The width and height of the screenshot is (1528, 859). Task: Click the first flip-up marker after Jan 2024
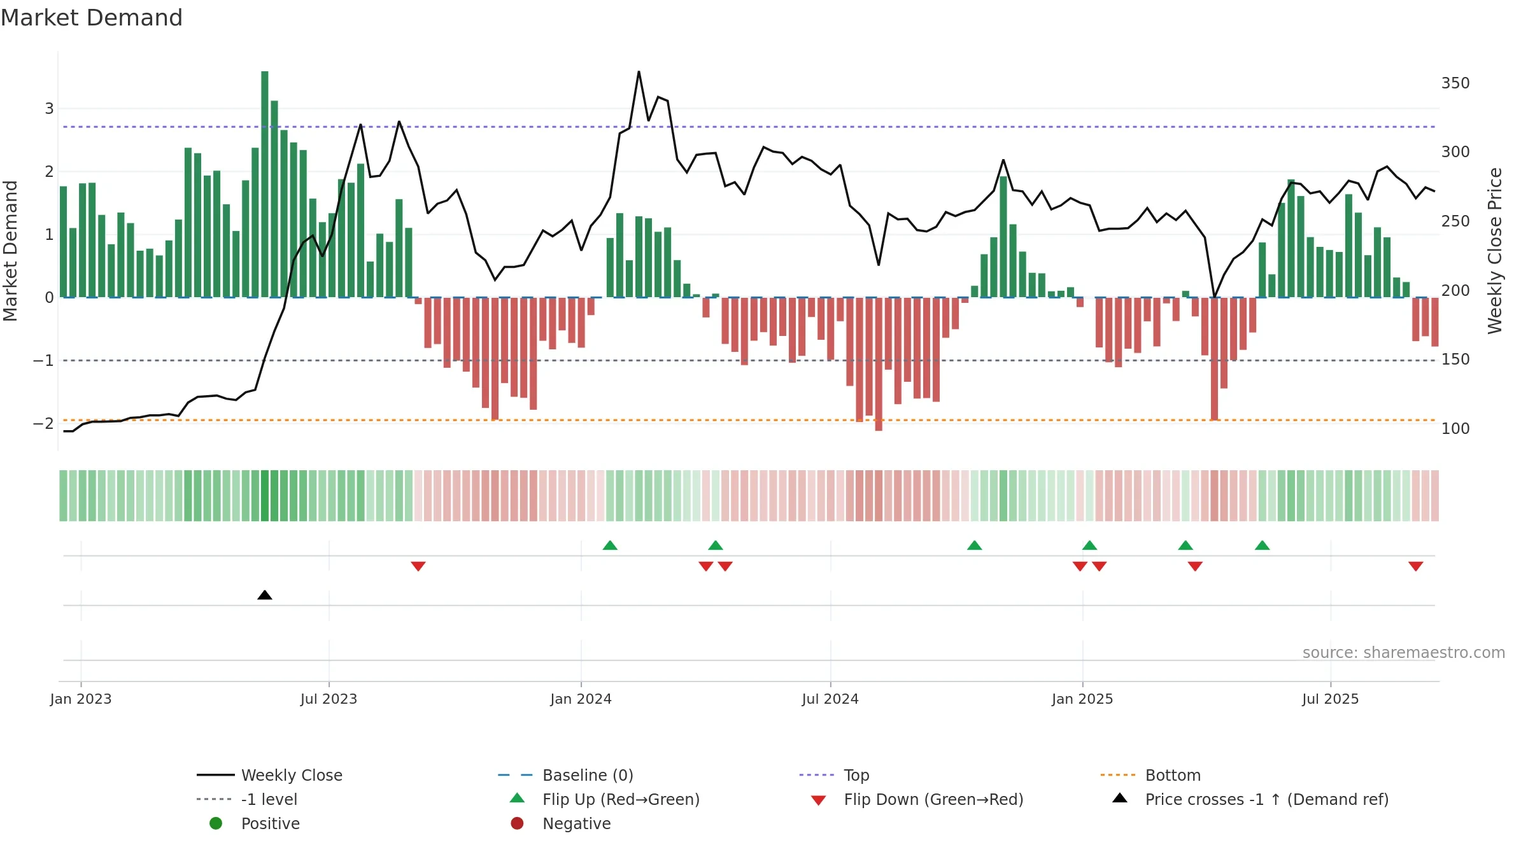coord(610,545)
